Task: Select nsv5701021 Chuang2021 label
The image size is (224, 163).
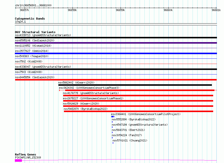Action: (x=130, y=140)
